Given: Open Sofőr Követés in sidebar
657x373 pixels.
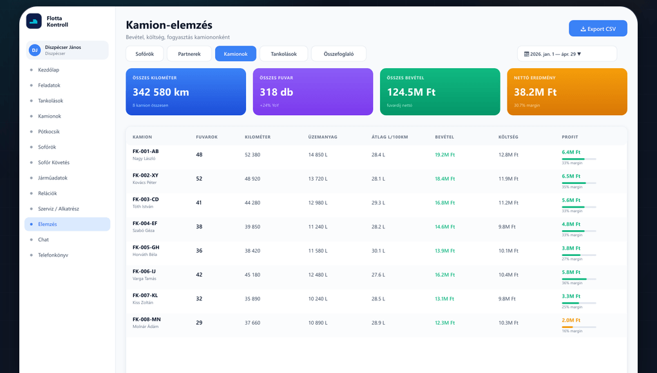Looking at the screenshot, I should [68, 163].
